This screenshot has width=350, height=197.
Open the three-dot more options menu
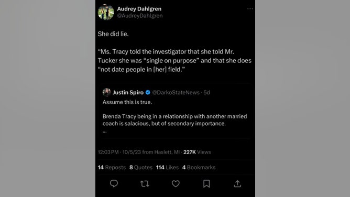[x=250, y=9]
